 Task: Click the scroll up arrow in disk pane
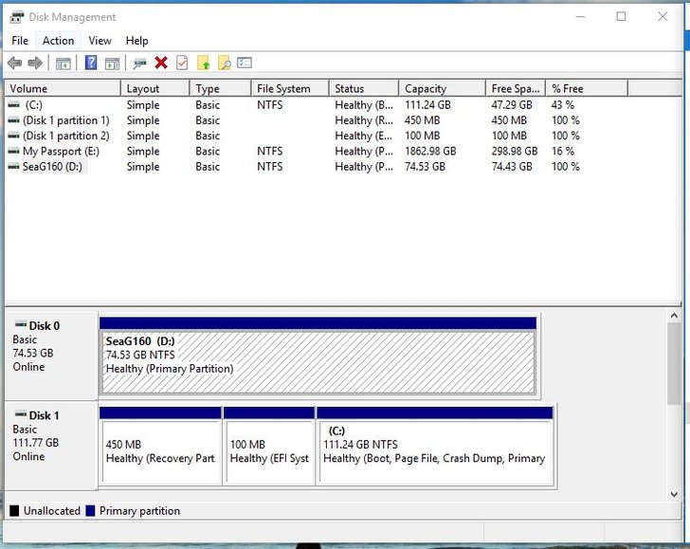tap(674, 315)
